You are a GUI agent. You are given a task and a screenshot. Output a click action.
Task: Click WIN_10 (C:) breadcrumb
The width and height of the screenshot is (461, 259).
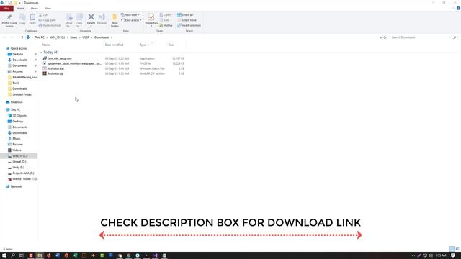[x=58, y=37]
